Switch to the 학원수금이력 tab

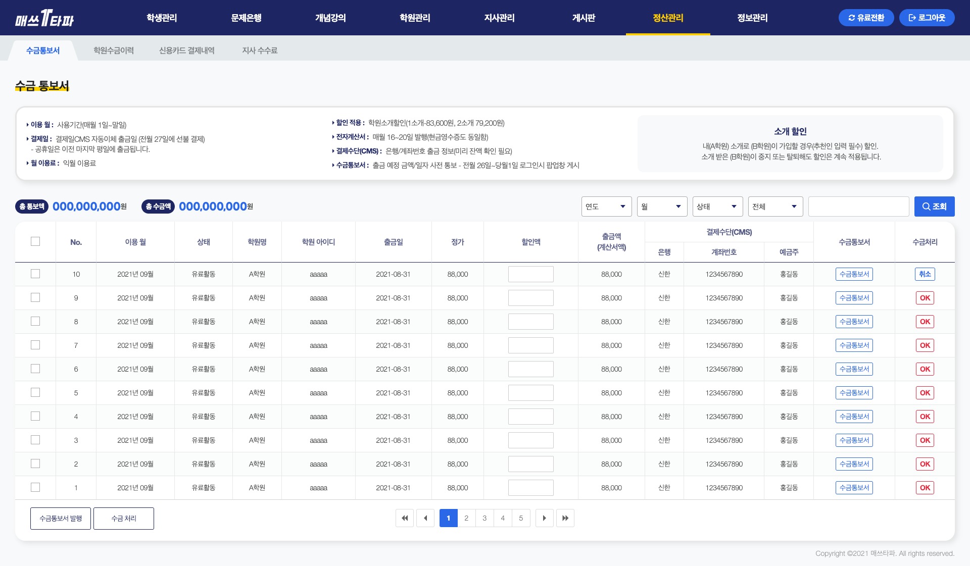point(114,50)
